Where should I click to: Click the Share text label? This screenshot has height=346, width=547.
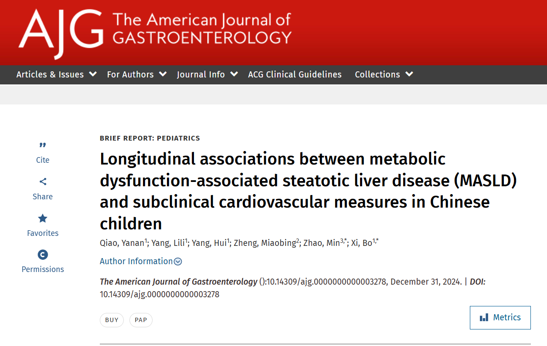[43, 197]
